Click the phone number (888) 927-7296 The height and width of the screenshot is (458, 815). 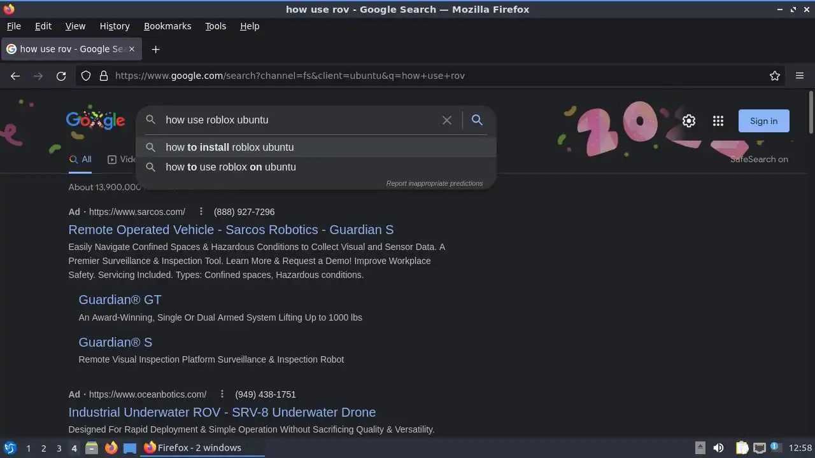[x=244, y=212]
